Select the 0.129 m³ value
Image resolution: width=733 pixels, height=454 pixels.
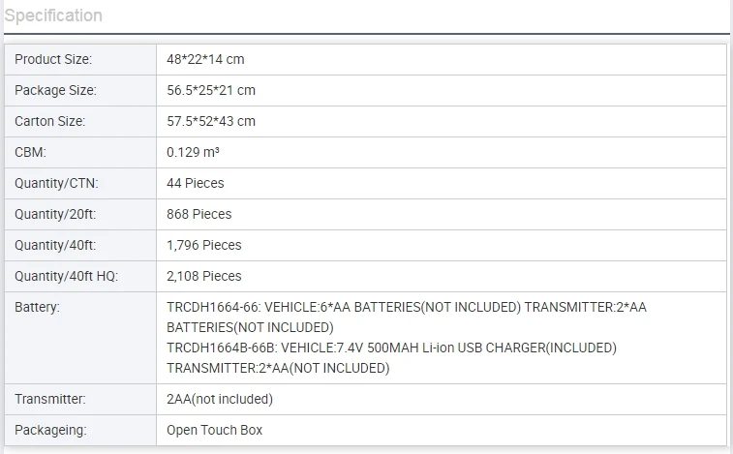pyautogui.click(x=193, y=152)
